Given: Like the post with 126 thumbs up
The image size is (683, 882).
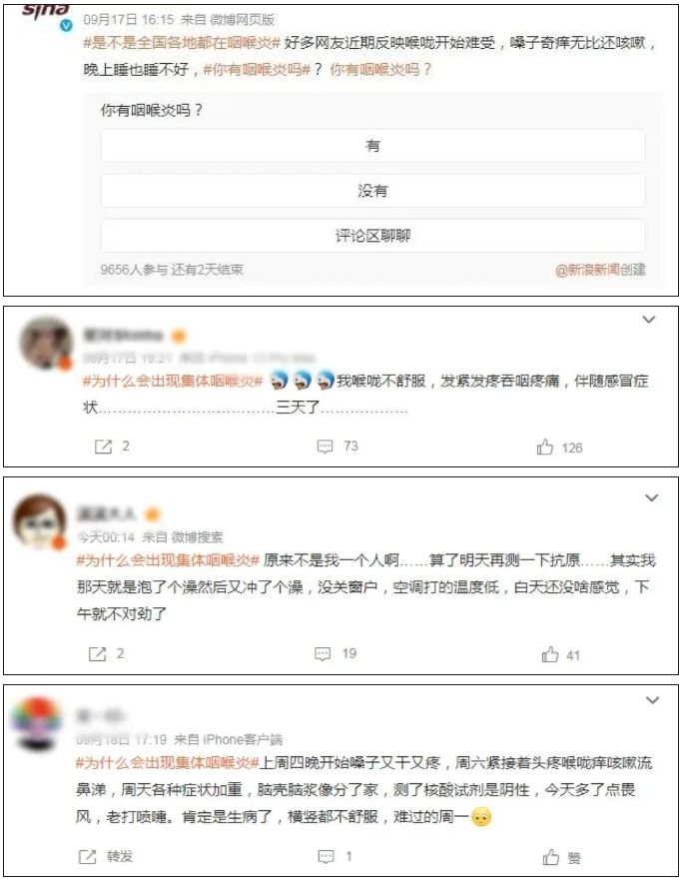Looking at the screenshot, I should click(x=545, y=447).
